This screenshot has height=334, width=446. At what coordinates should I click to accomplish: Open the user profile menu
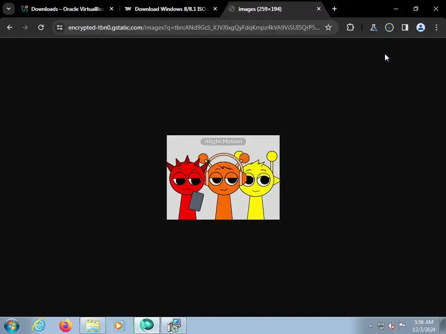[x=421, y=27]
